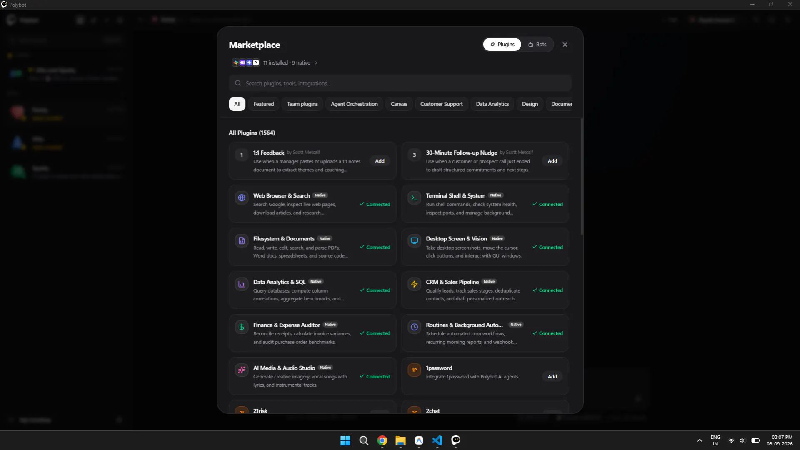Open taskbar Search icon
This screenshot has height=450, width=800.
tap(364, 440)
